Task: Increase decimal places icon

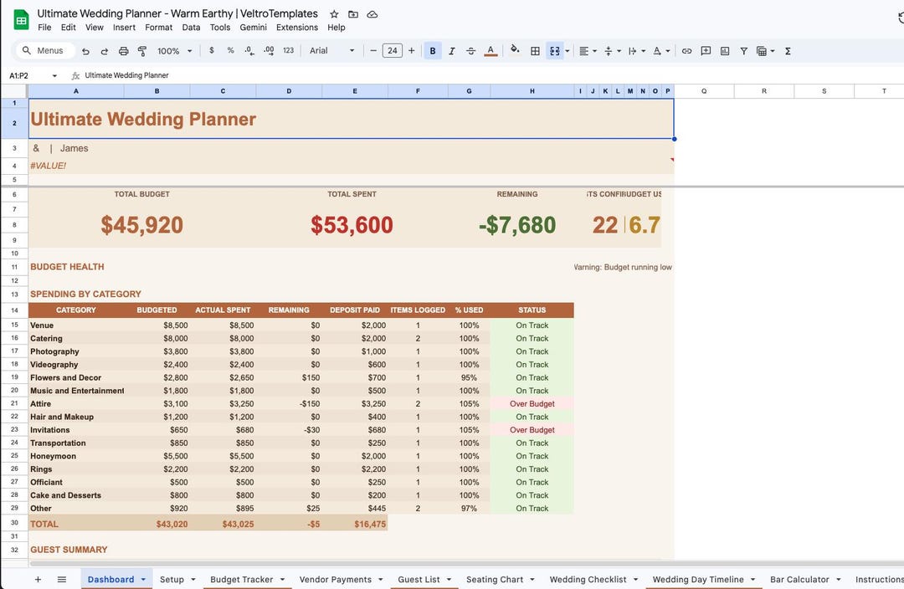Action: pos(269,51)
